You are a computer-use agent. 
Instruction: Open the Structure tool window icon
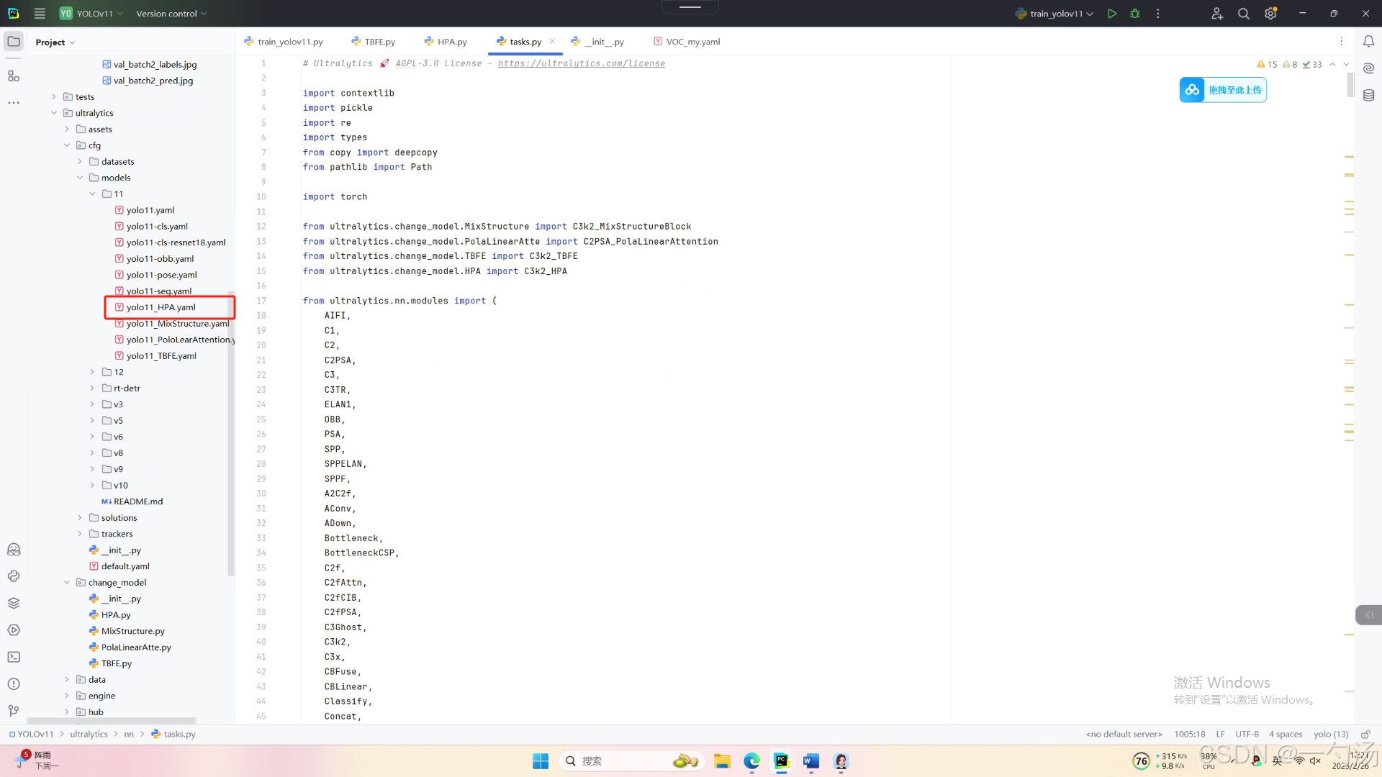(x=14, y=76)
